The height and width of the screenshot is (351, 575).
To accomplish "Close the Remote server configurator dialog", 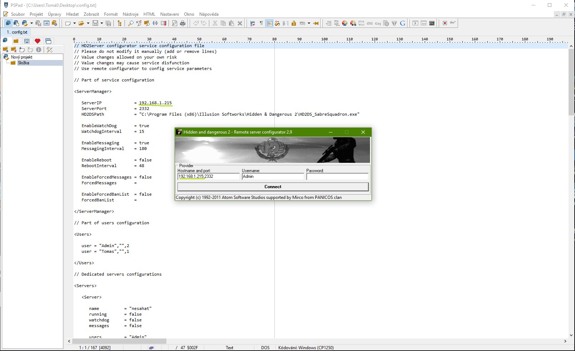I will (x=363, y=132).
